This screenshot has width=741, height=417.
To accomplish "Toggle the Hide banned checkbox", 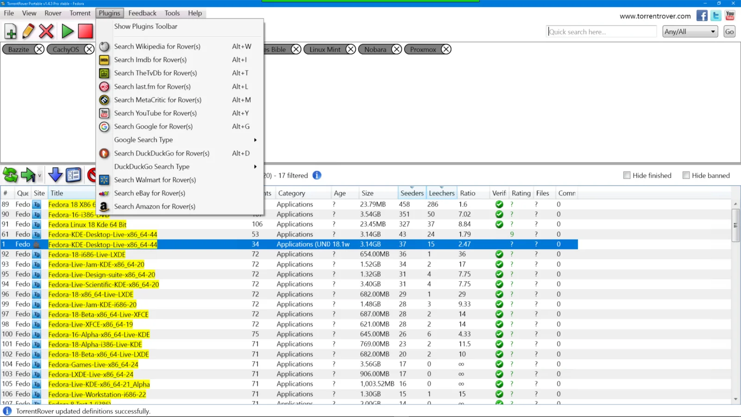I will [x=686, y=175].
